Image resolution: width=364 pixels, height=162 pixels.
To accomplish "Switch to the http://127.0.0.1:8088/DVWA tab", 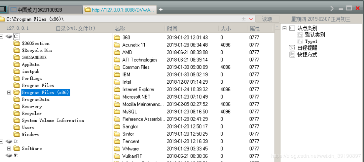I will pos(120,10).
